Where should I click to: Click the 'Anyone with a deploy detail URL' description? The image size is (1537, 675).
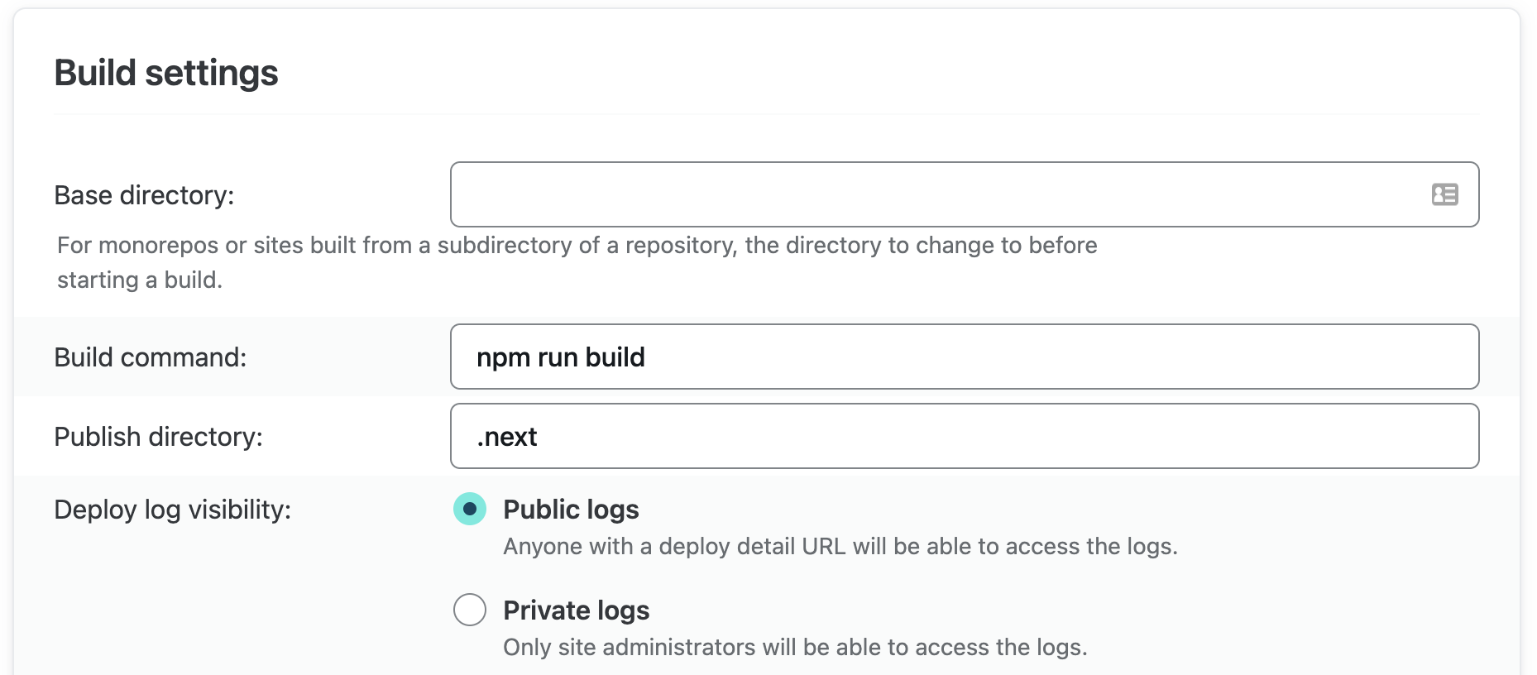pyautogui.click(x=840, y=547)
